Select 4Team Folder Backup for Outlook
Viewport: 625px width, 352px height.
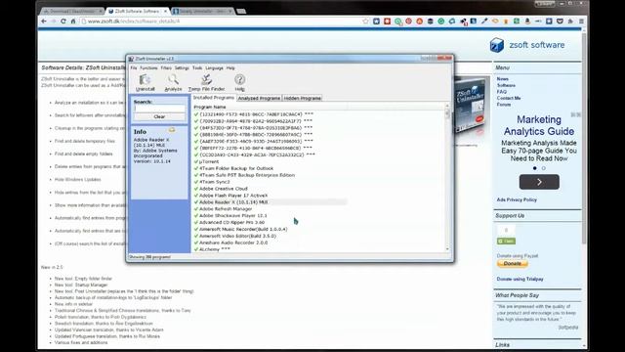coord(236,168)
